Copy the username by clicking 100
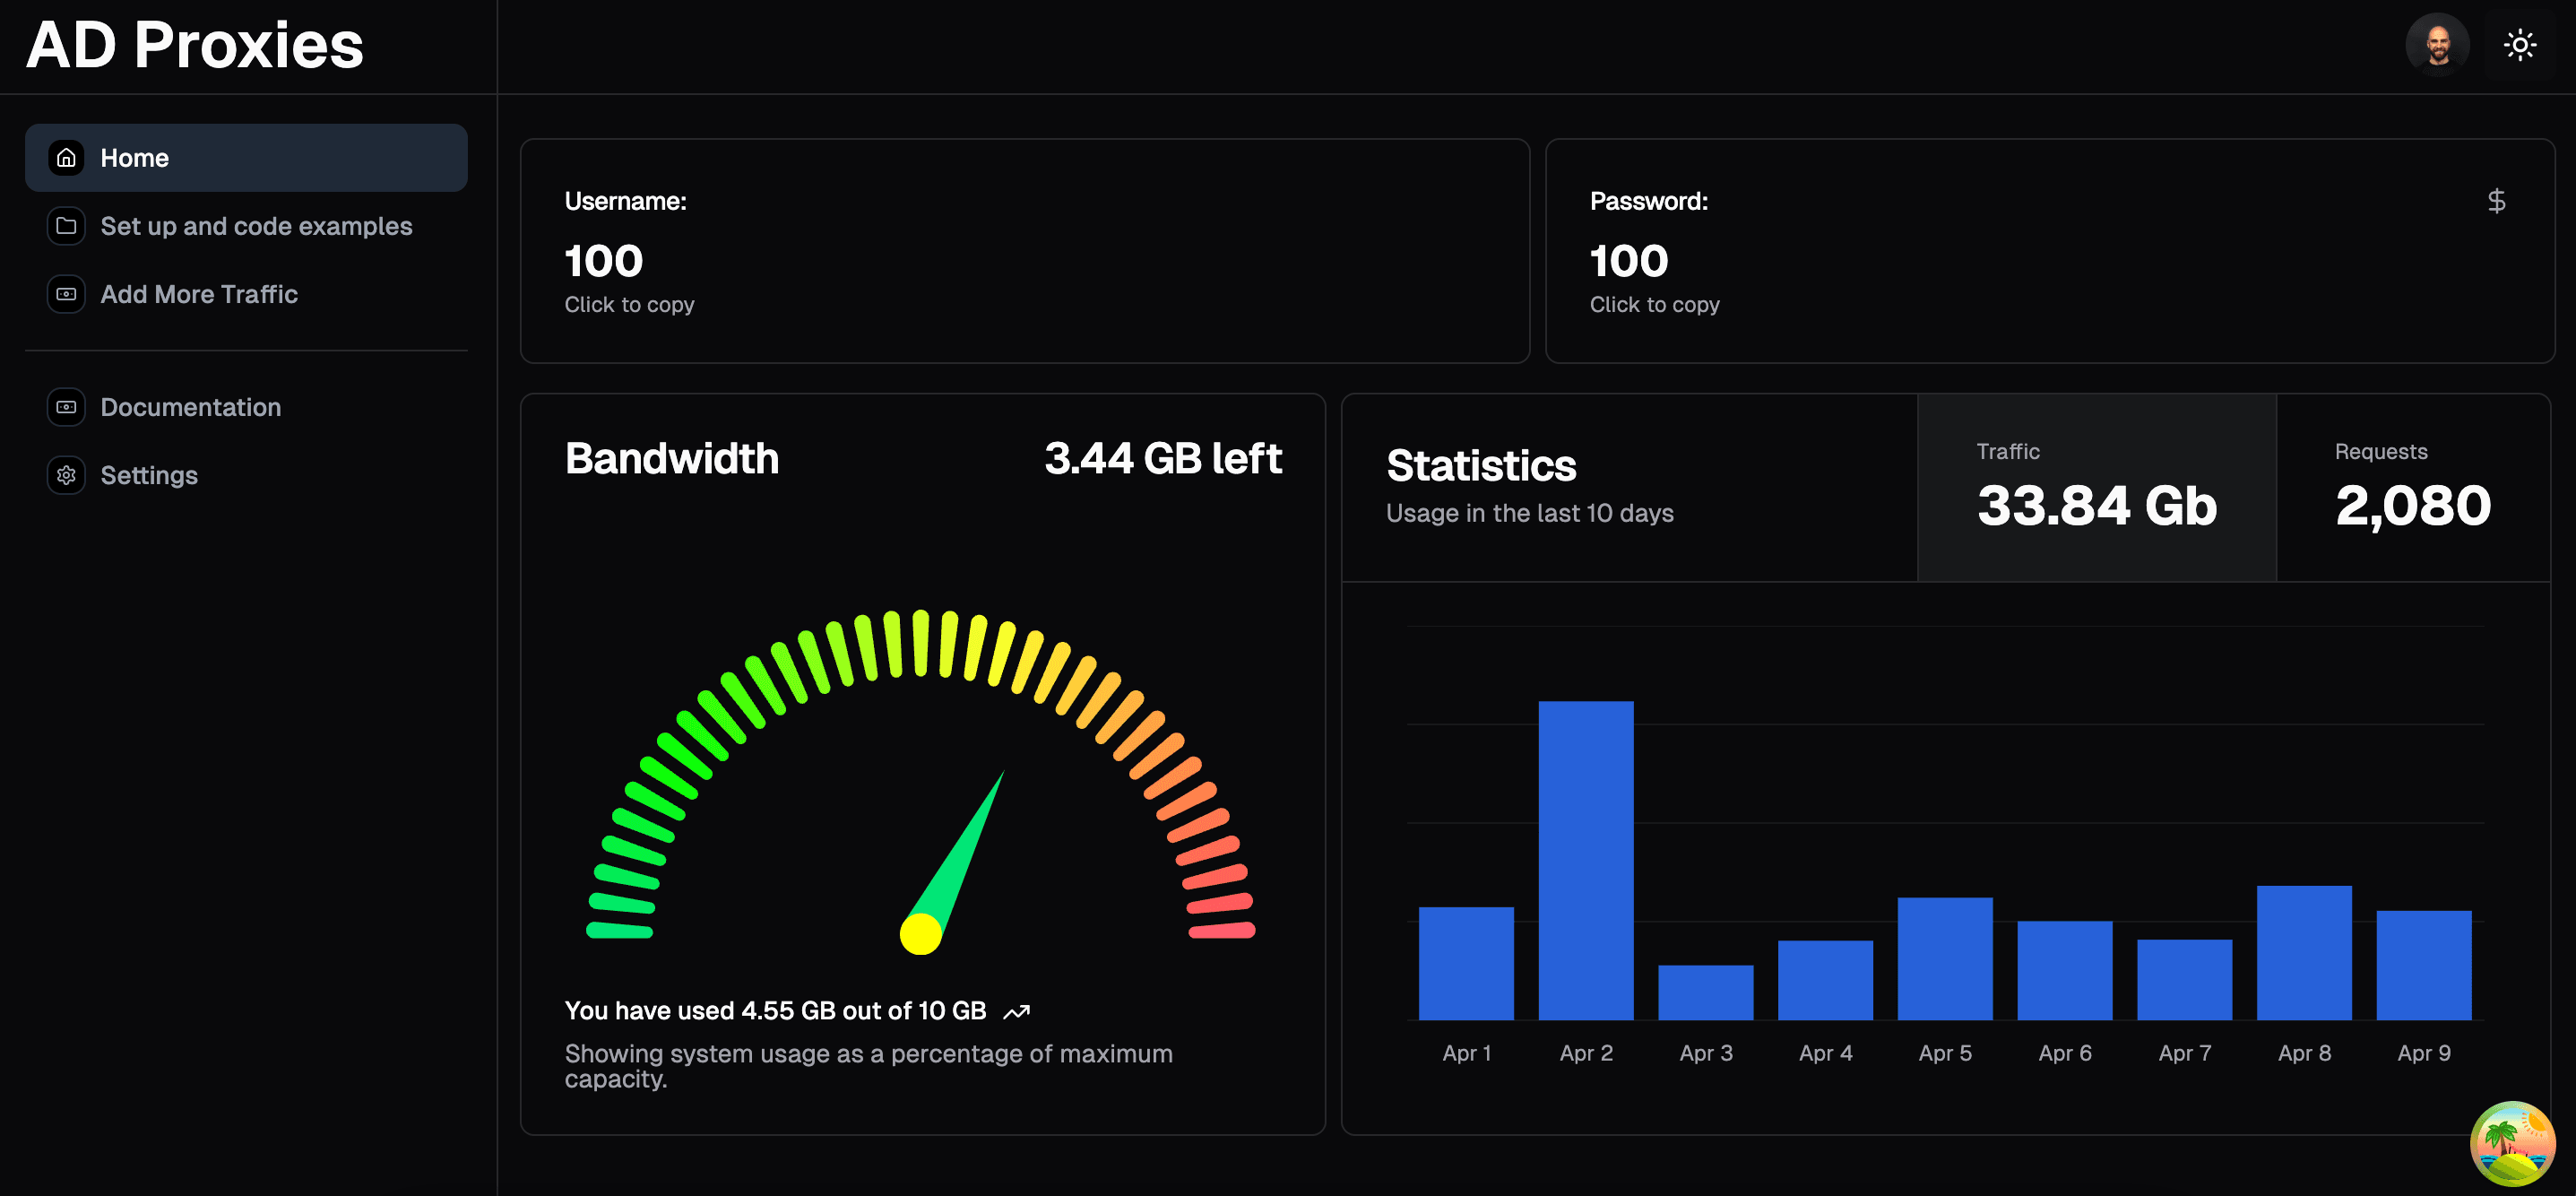2576x1196 pixels. [x=602, y=260]
